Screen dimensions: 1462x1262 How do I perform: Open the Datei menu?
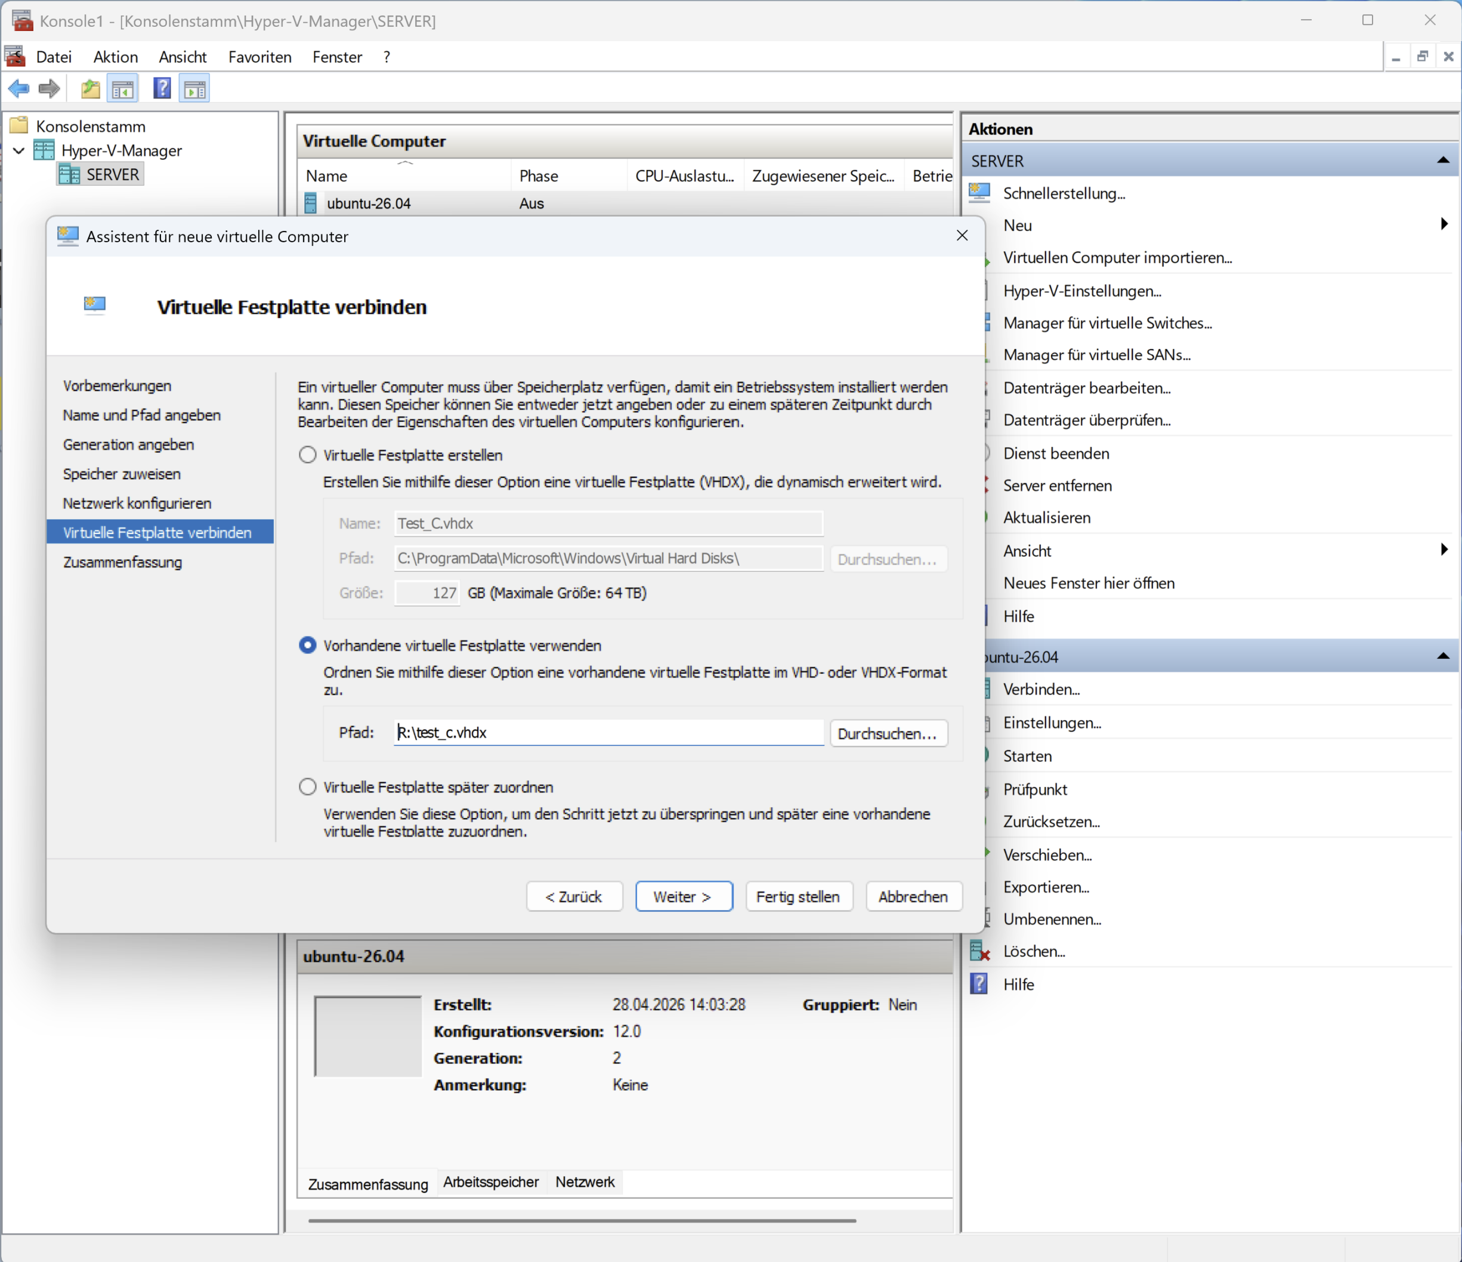54,57
